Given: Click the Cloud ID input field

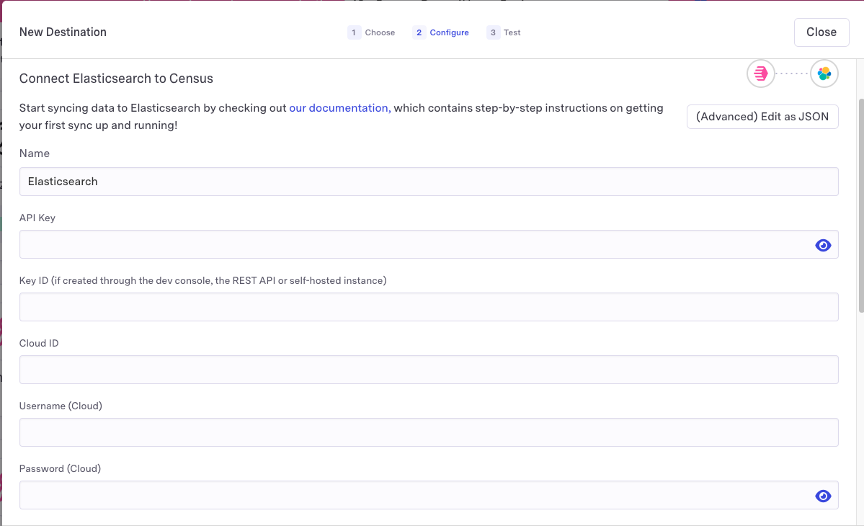Looking at the screenshot, I should (x=429, y=370).
